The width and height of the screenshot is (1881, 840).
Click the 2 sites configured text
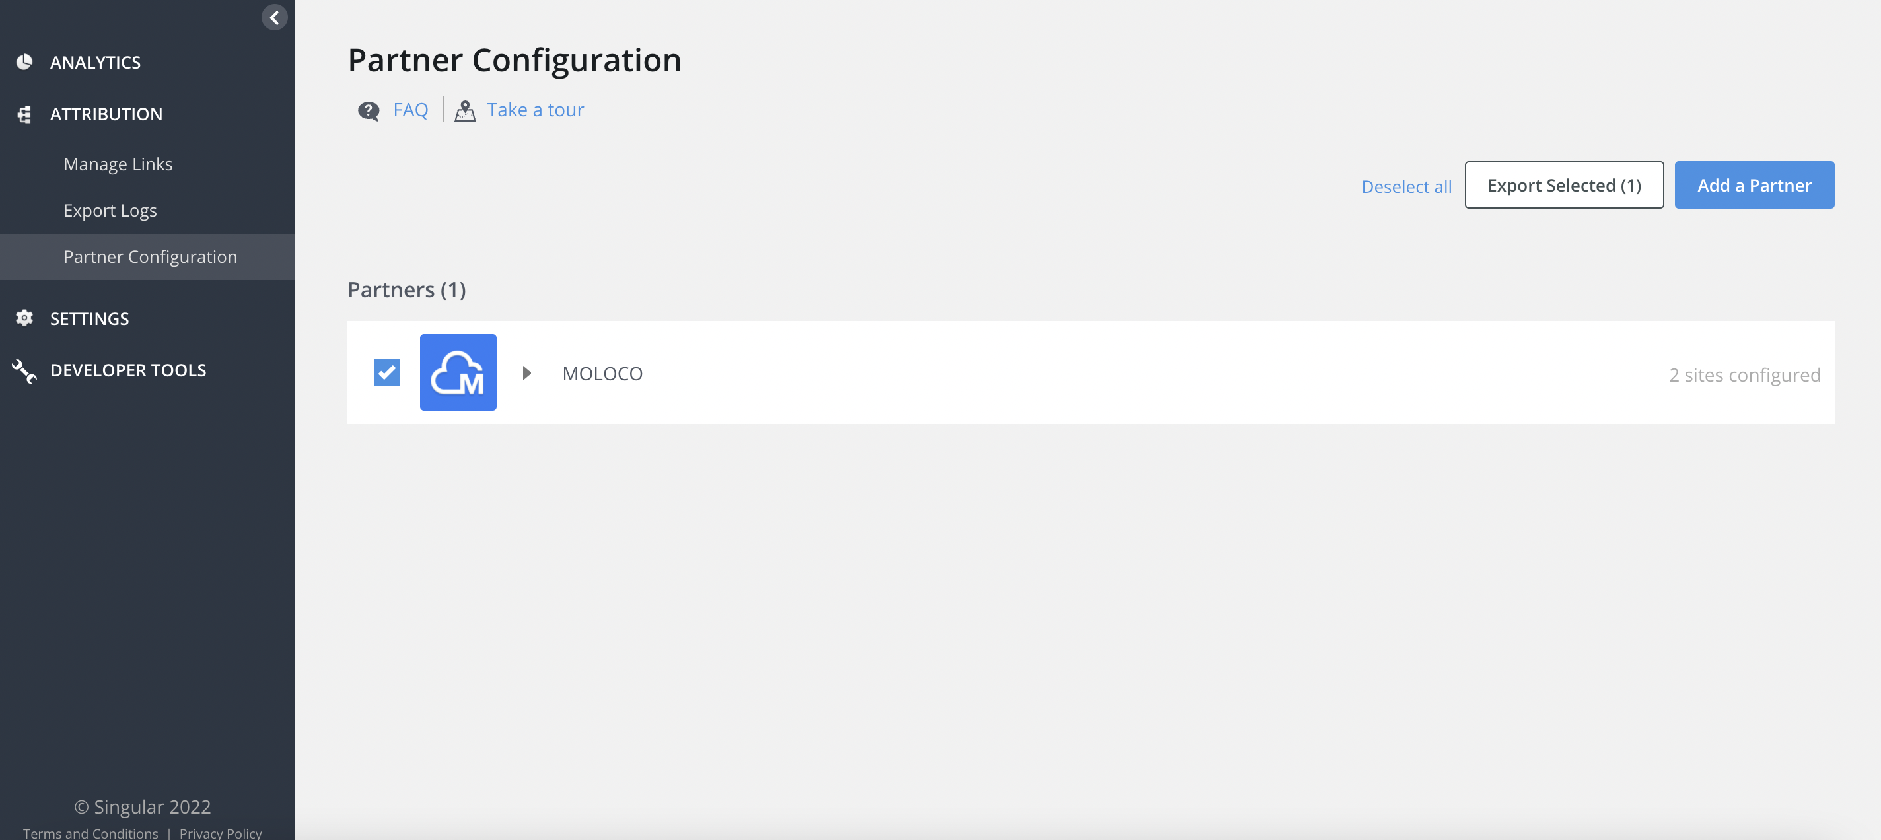click(x=1744, y=375)
